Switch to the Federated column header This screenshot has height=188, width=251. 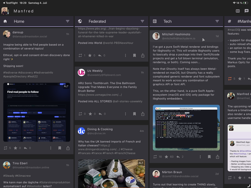(111, 21)
